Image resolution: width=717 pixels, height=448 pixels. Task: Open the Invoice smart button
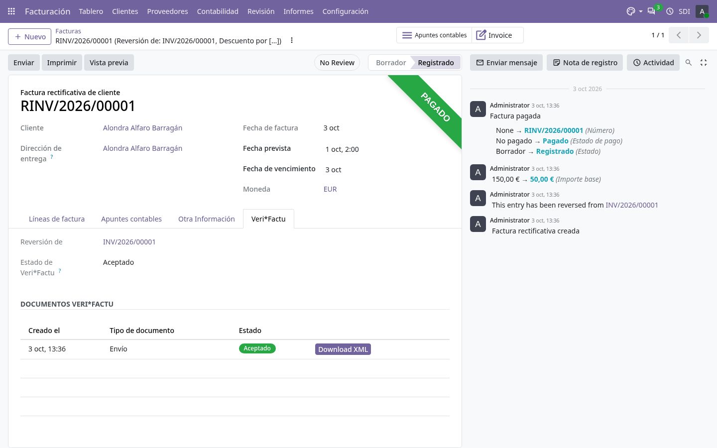click(x=497, y=35)
